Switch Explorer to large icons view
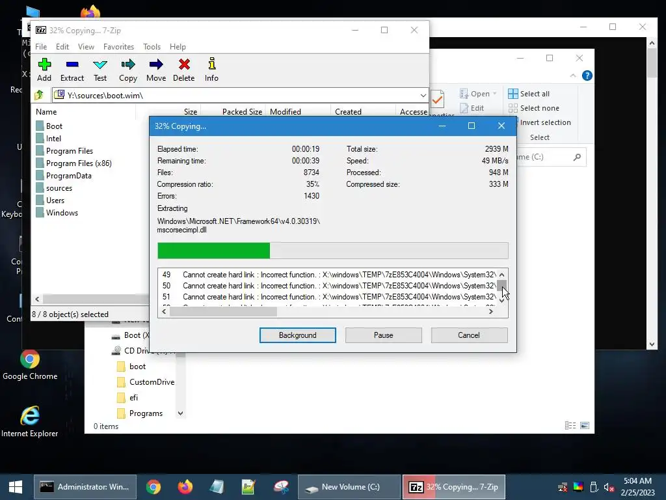666x500 pixels. tap(585, 426)
